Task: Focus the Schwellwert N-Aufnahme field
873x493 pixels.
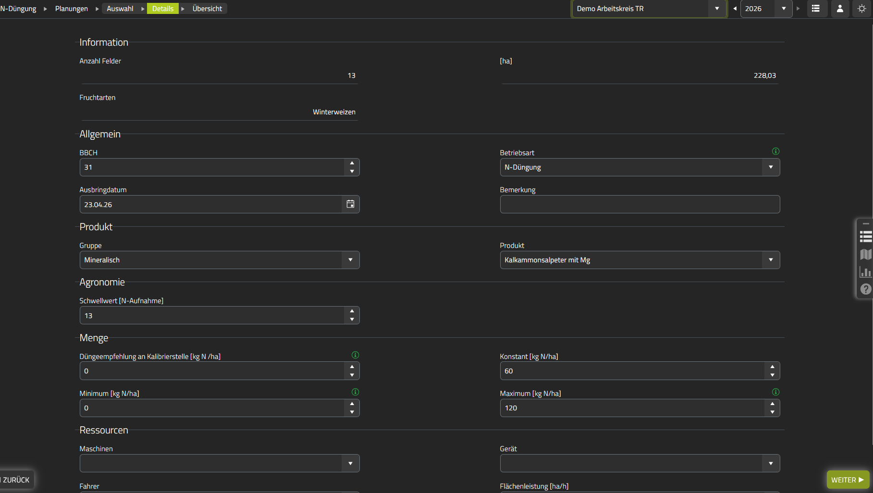Action: 212,315
